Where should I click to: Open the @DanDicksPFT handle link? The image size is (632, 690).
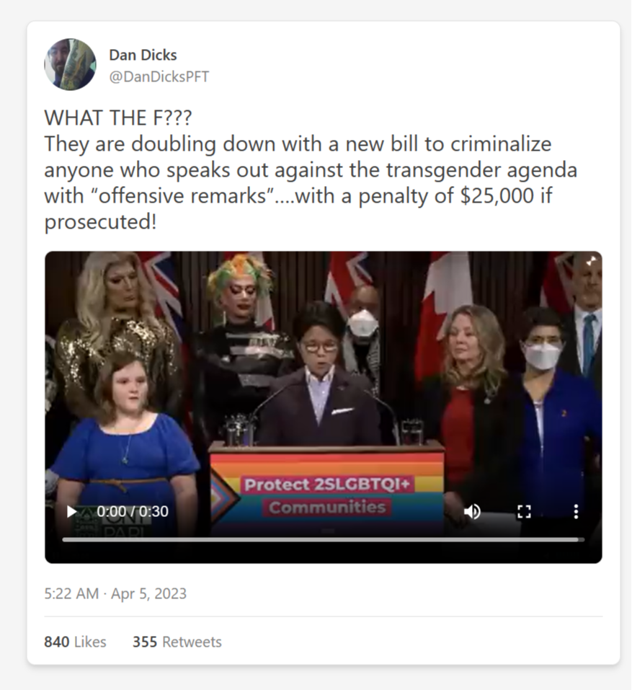click(x=159, y=76)
